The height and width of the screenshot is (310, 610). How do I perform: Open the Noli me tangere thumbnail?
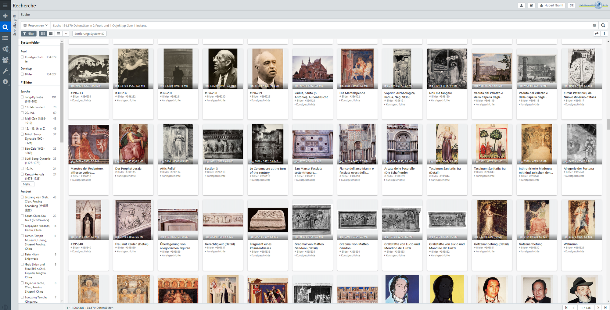click(447, 68)
